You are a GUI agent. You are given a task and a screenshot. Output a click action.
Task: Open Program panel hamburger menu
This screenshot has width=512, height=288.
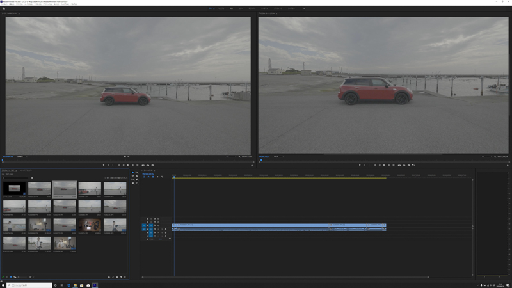(276, 13)
